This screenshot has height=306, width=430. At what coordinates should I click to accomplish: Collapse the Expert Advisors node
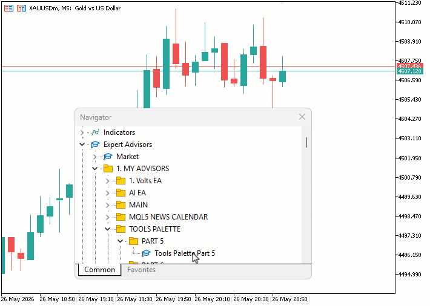click(x=82, y=145)
